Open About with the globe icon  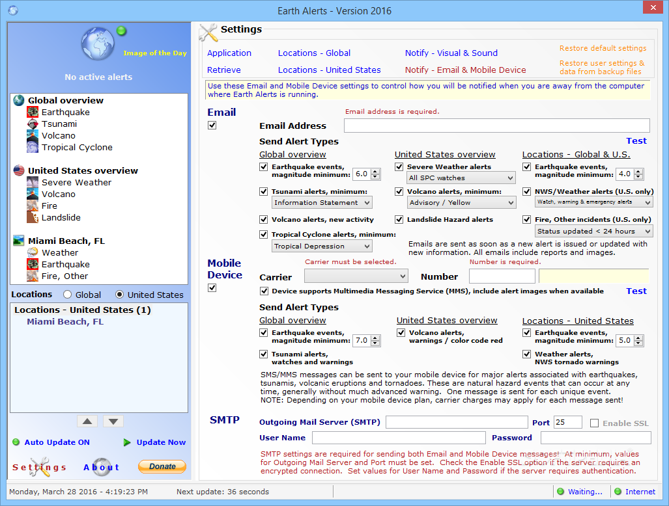102,467
